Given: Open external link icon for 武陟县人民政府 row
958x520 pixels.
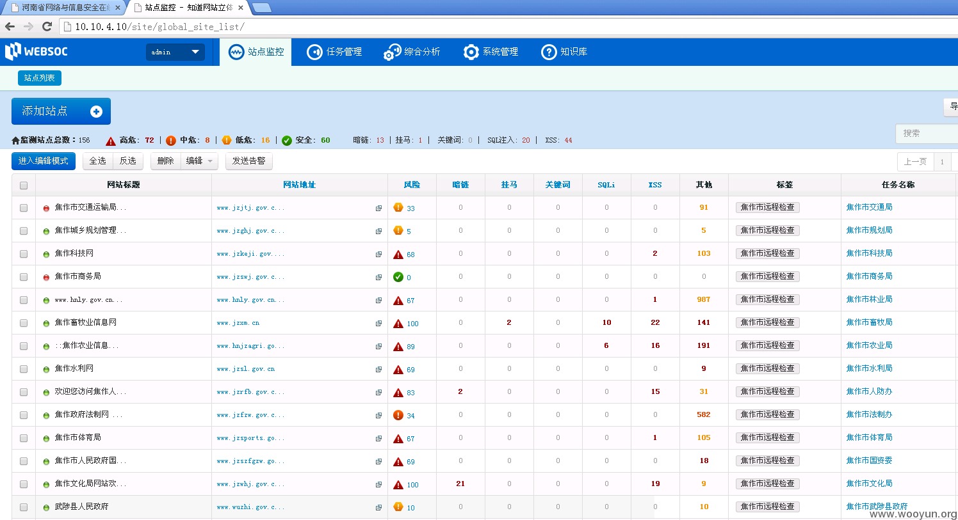Looking at the screenshot, I should tap(378, 507).
